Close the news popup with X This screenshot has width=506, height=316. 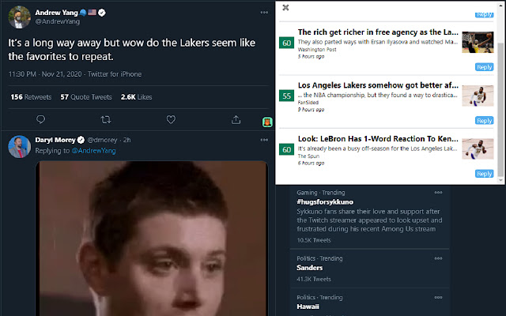285,7
